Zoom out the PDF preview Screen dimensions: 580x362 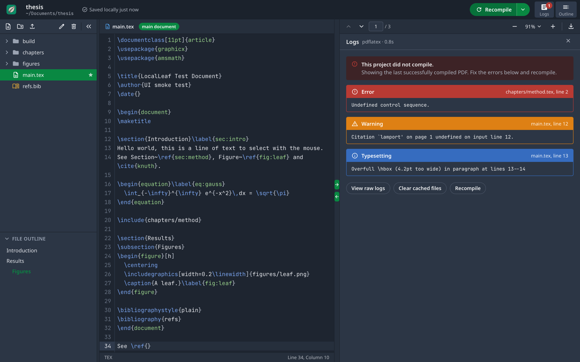click(x=514, y=26)
